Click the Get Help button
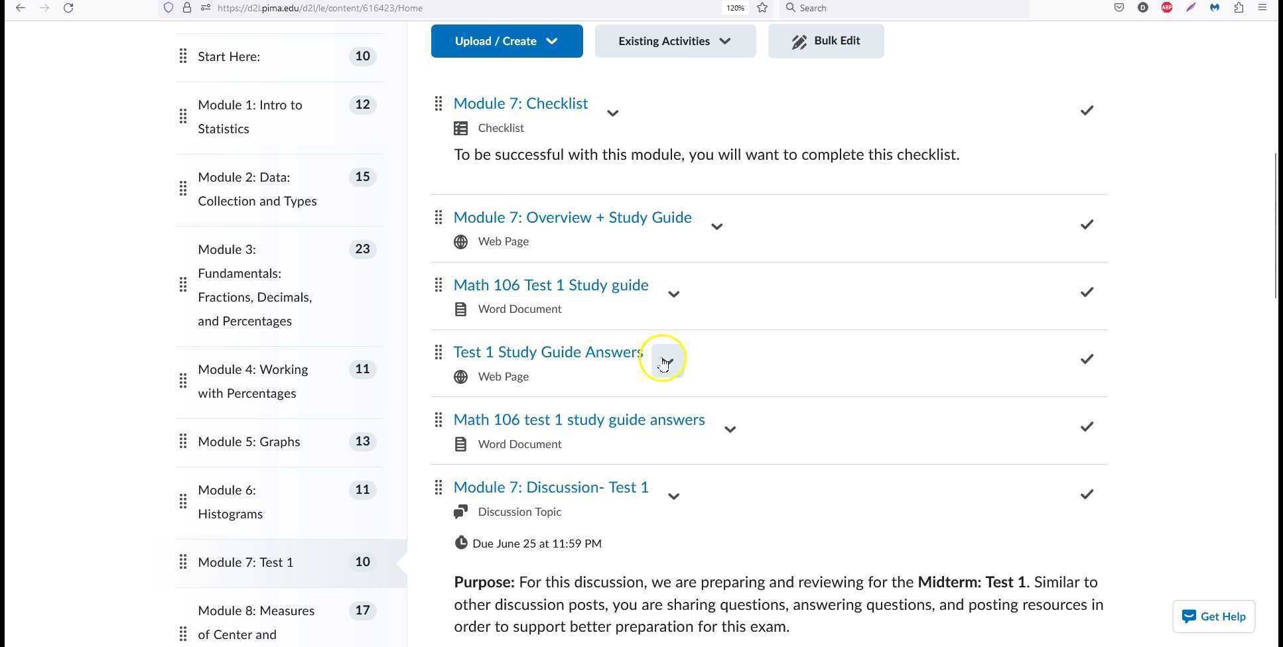The width and height of the screenshot is (1283, 647). [1213, 616]
